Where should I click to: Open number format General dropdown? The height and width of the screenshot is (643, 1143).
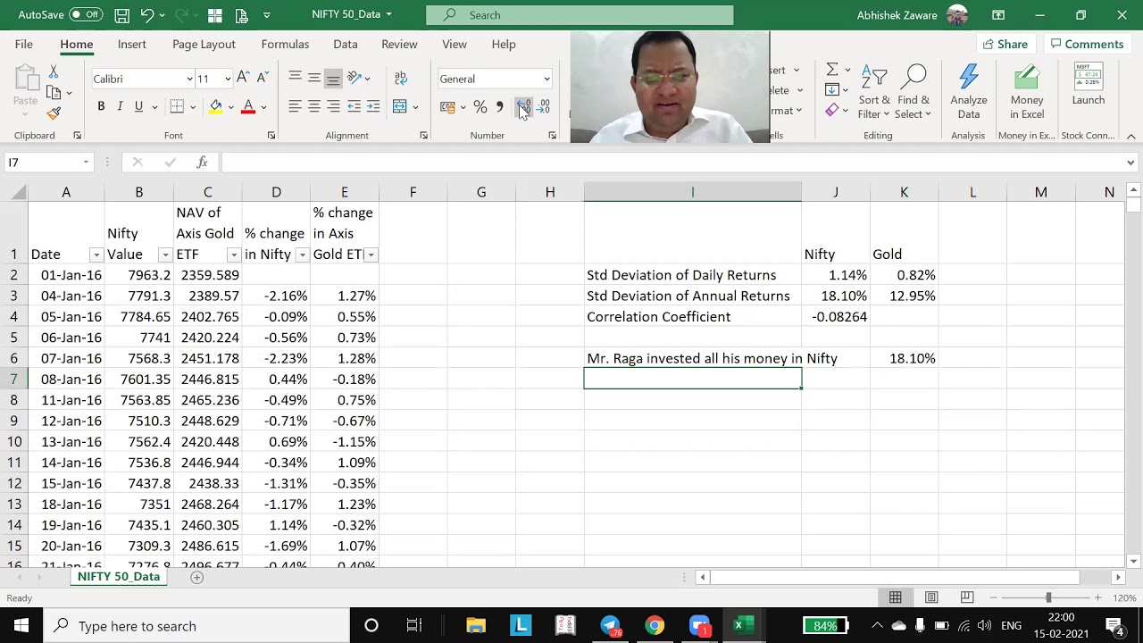click(546, 79)
